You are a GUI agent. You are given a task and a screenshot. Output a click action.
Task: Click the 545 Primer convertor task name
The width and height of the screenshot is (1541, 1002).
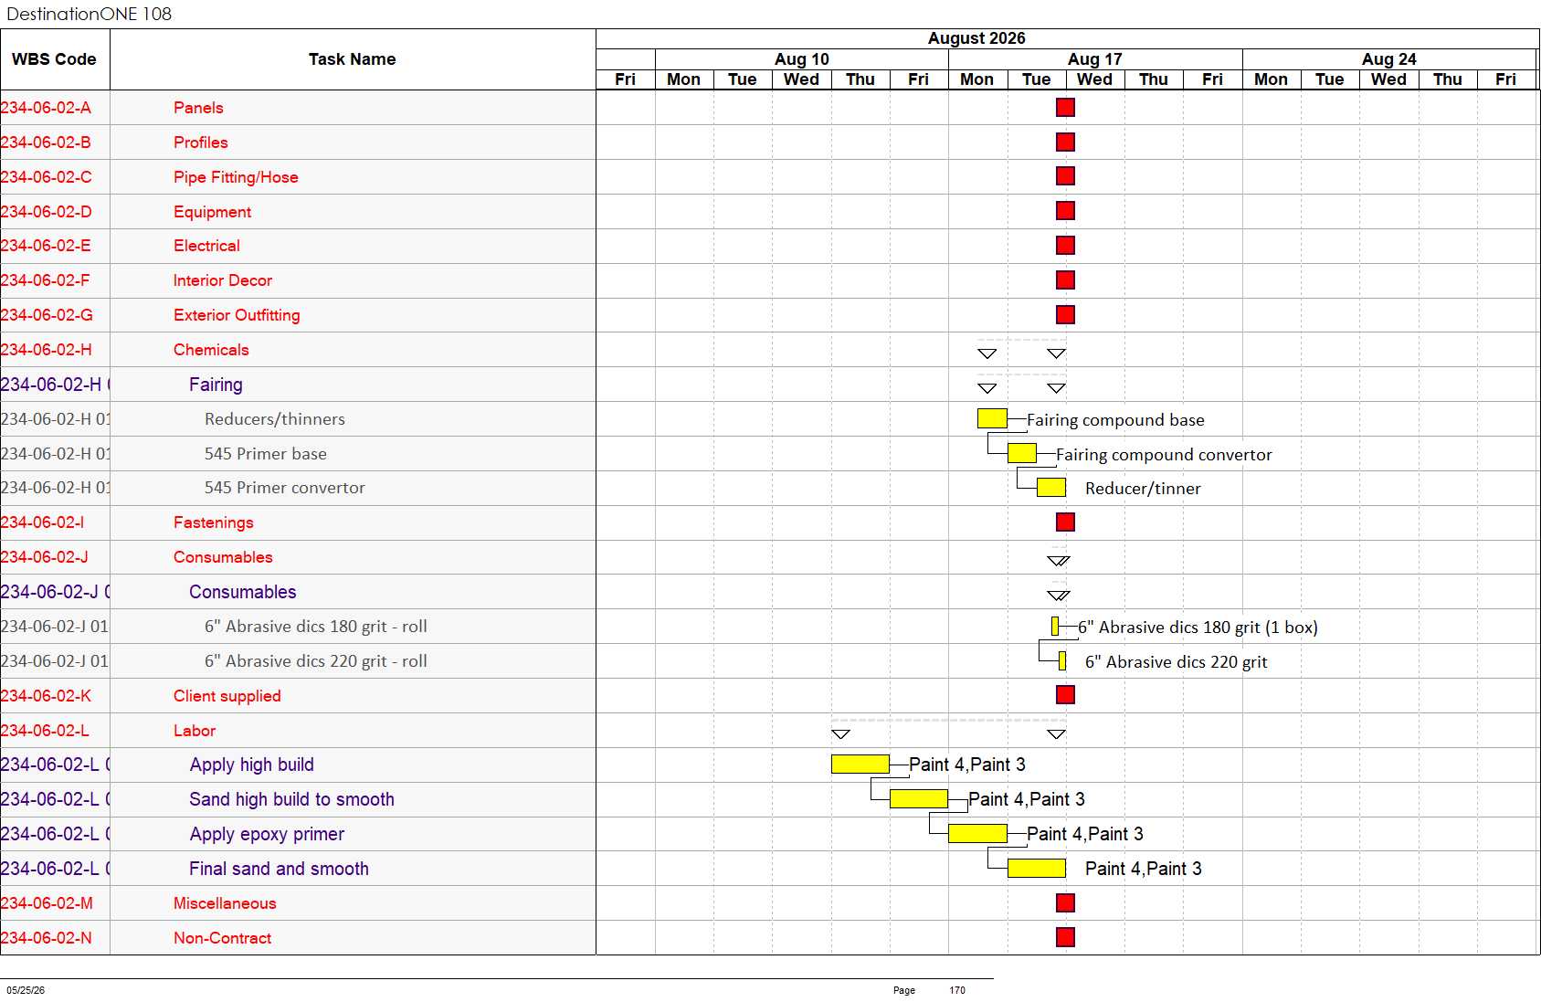tap(285, 488)
